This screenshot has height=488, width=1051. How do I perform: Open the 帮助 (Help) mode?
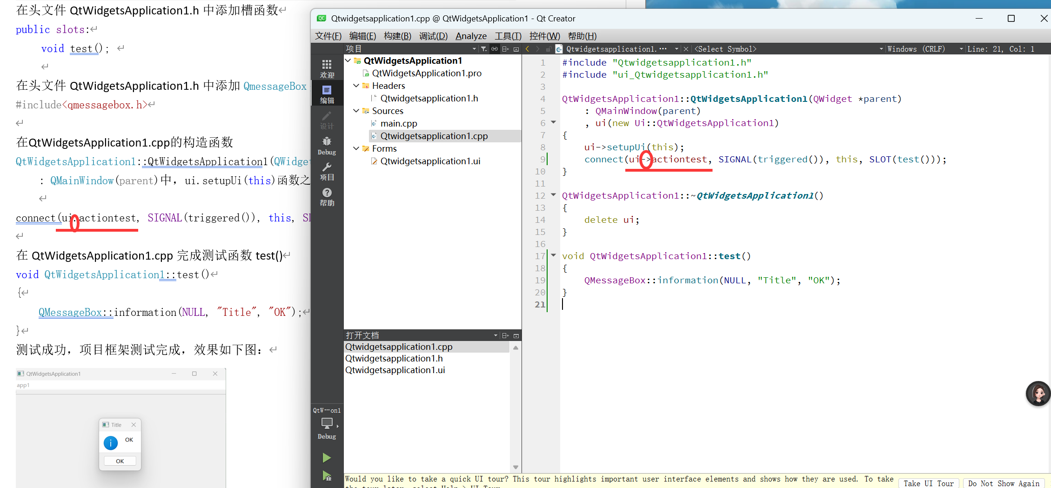pyautogui.click(x=327, y=196)
